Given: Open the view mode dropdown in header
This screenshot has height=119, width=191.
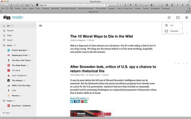Looking at the screenshot, I should (x=178, y=18).
